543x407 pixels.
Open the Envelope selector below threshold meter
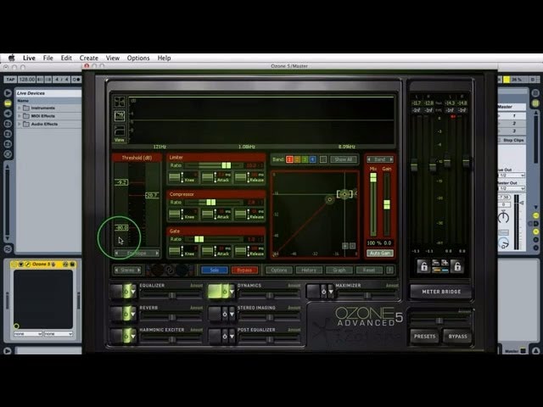coord(137,254)
